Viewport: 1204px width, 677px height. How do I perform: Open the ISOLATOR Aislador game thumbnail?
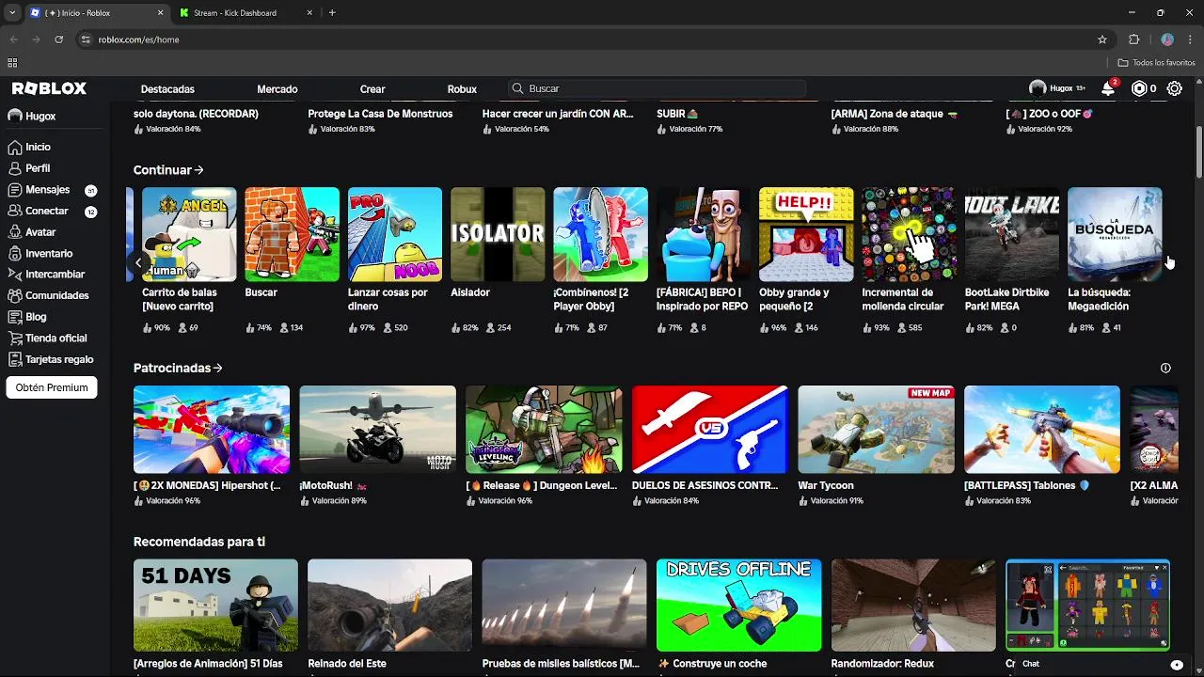point(498,234)
